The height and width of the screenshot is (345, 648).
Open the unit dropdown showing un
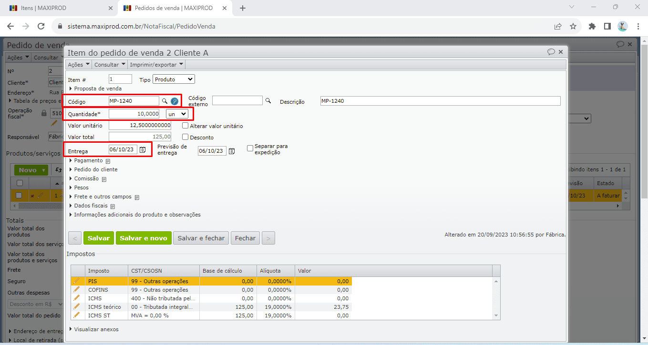pos(177,114)
